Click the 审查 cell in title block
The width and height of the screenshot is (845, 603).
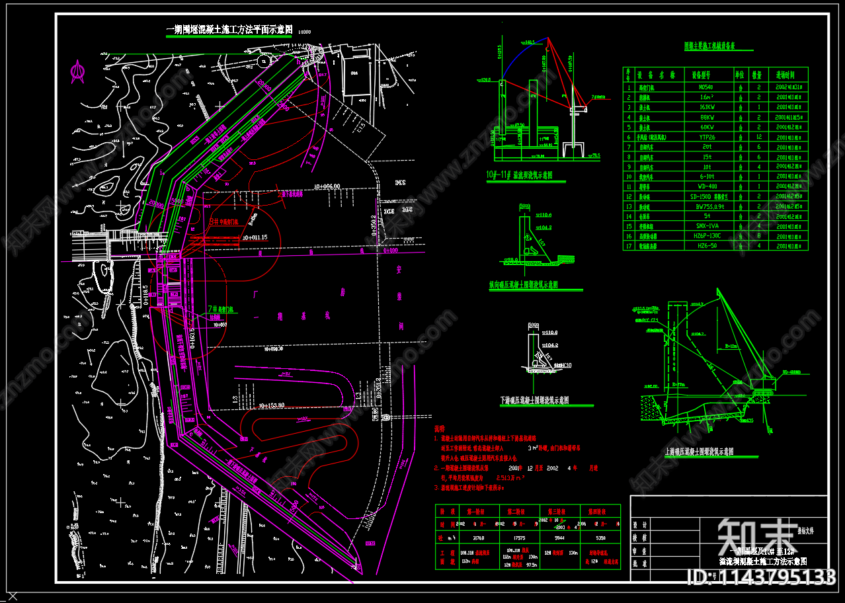click(x=639, y=550)
